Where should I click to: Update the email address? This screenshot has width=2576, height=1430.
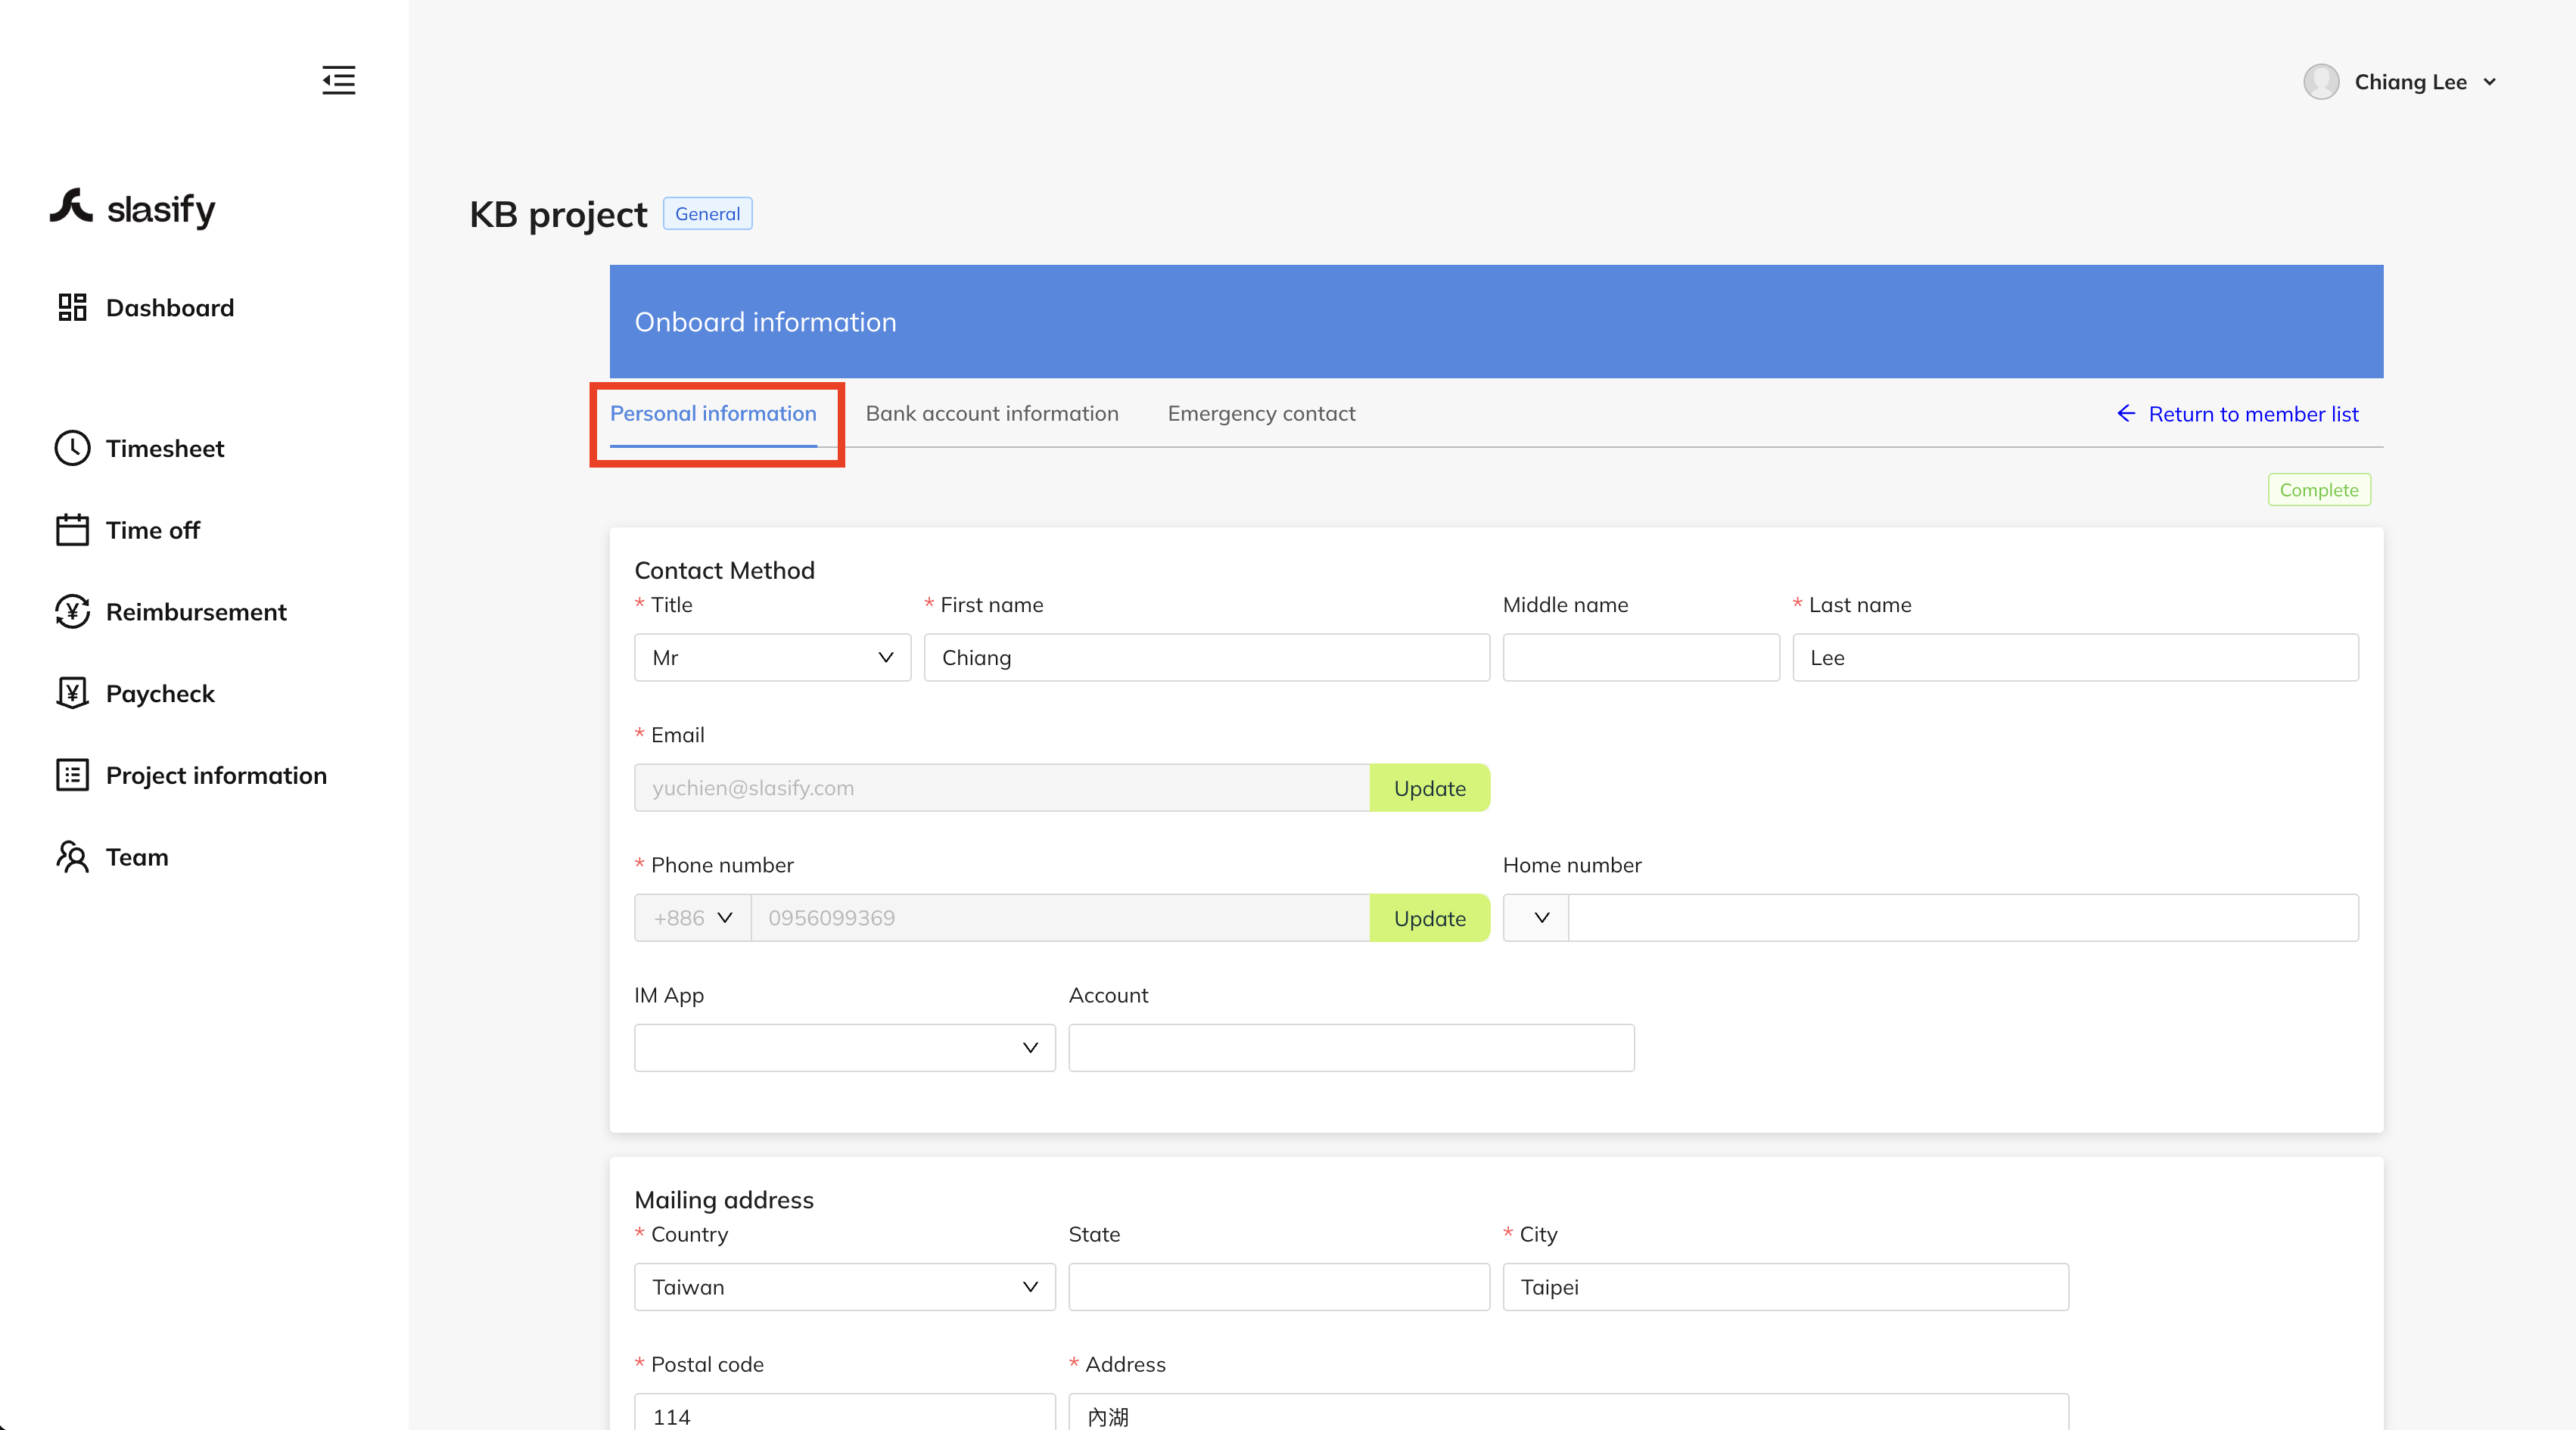tap(1429, 788)
